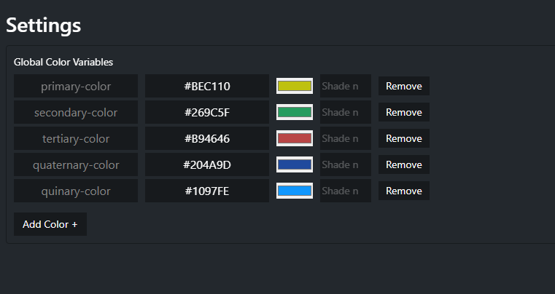Image resolution: width=555 pixels, height=294 pixels.
Task: Focus the primary-color name field
Action: click(x=76, y=86)
